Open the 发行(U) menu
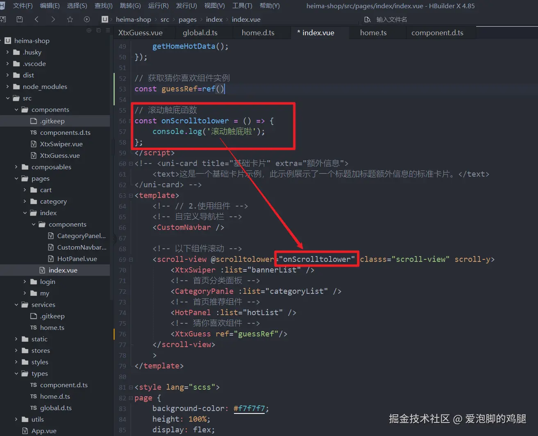 (x=186, y=6)
